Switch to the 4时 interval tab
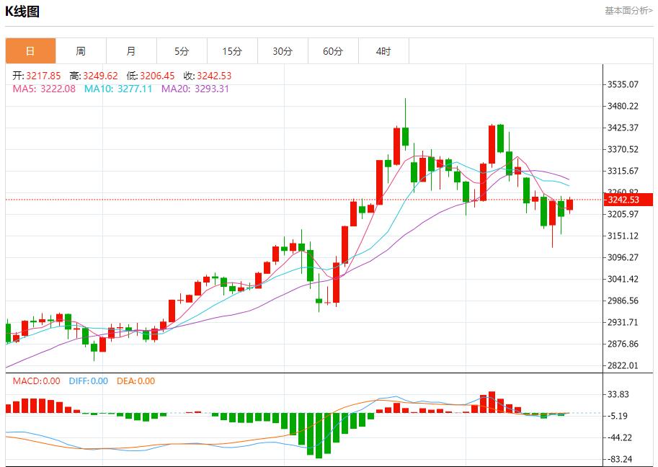 [x=383, y=51]
